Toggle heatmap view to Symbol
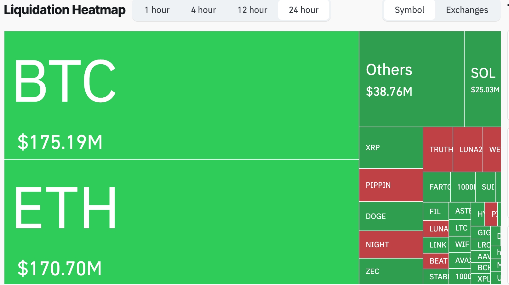 click(x=409, y=10)
